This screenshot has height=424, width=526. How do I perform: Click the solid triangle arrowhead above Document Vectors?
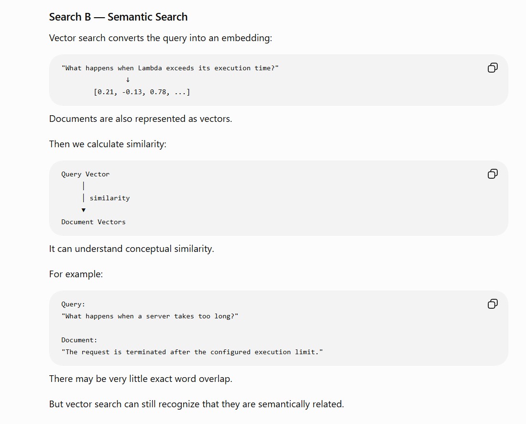(x=84, y=210)
